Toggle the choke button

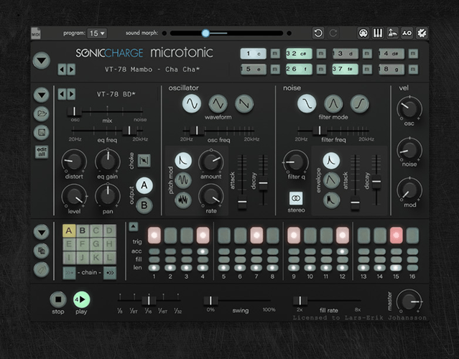[x=144, y=160]
